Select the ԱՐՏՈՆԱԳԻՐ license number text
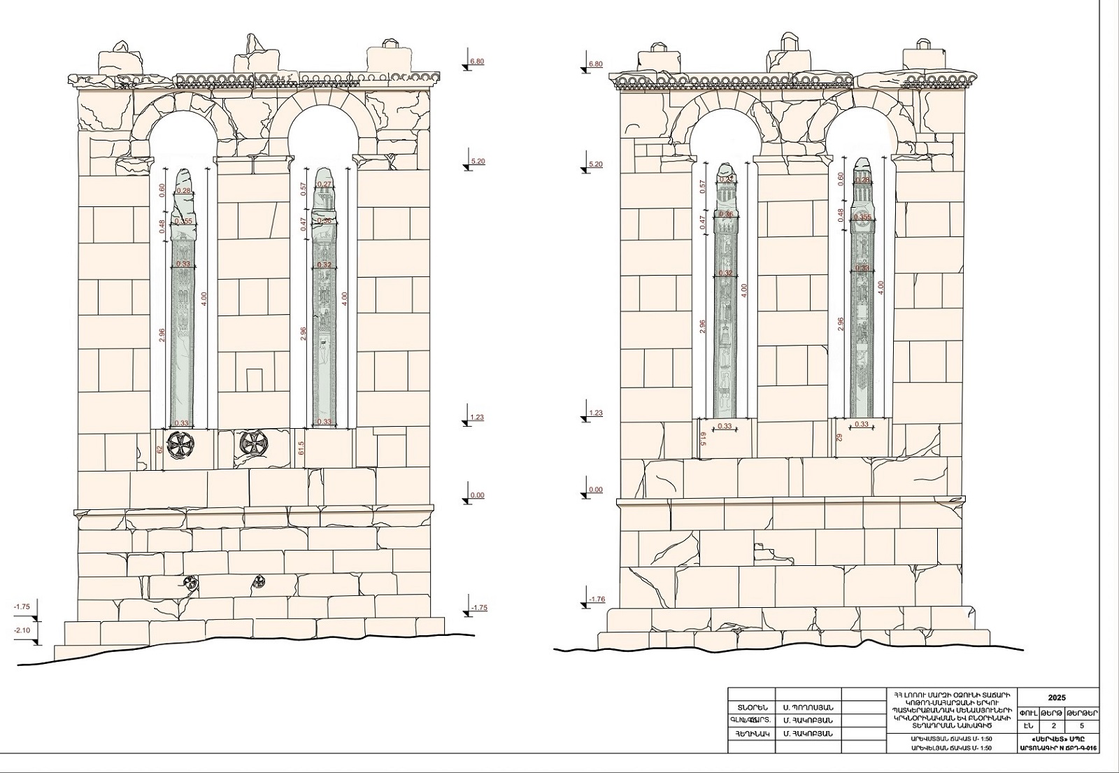 1057,748
